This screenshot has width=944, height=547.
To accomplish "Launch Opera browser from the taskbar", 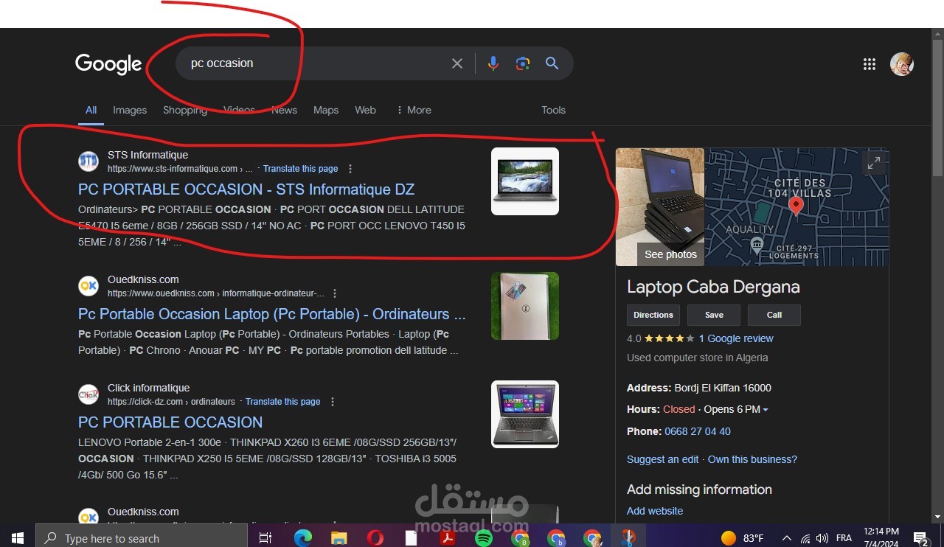I will tap(375, 537).
